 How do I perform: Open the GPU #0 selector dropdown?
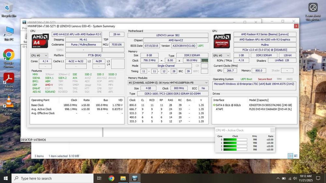(x=221, y=55)
